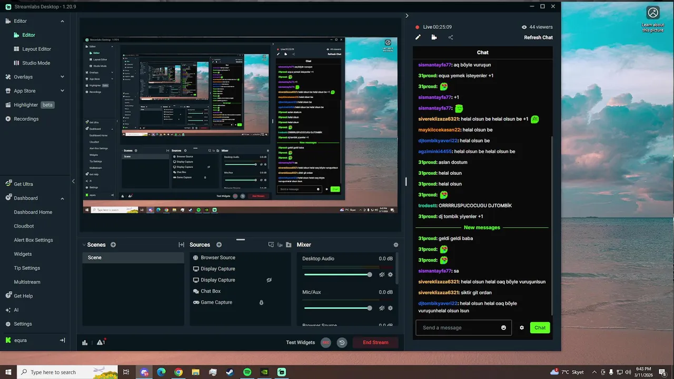
Task: Collapse the Dashboard section chevron
Action: point(62,198)
